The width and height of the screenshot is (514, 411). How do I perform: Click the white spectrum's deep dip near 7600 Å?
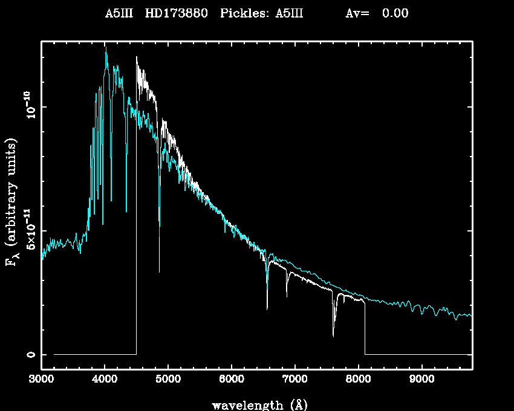click(x=333, y=335)
